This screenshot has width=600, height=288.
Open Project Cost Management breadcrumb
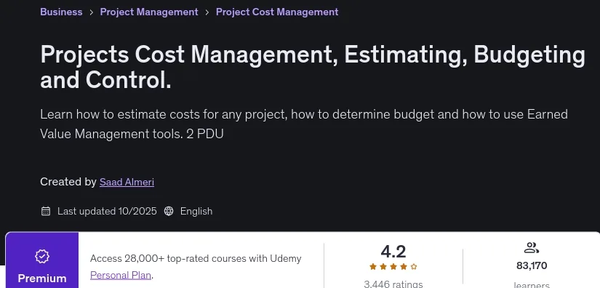pos(277,12)
